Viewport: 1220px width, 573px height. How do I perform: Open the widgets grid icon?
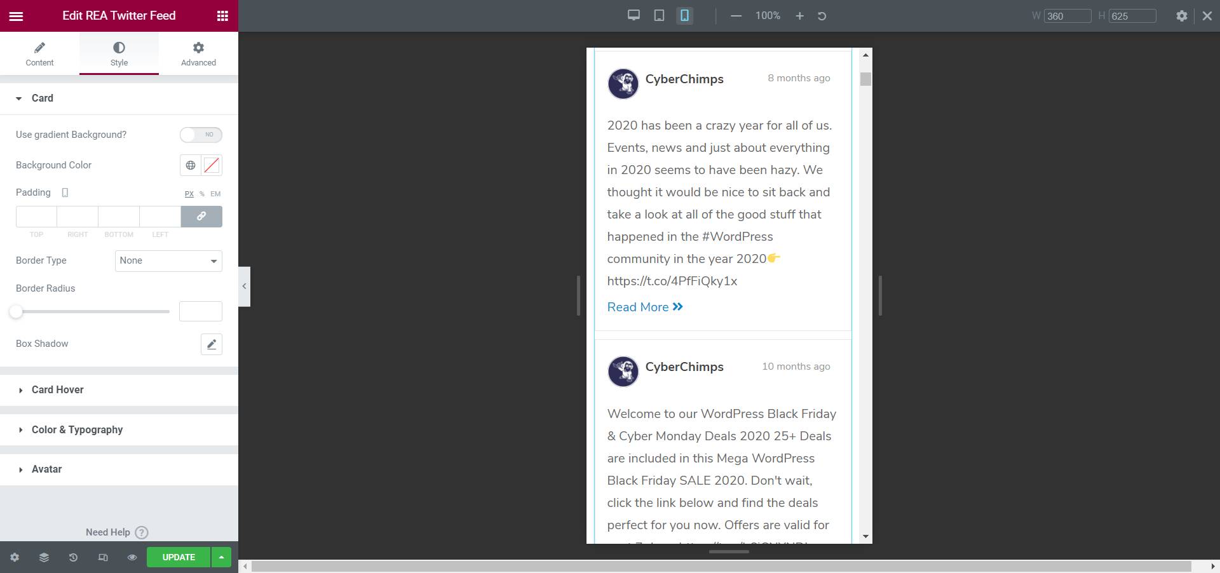tap(222, 16)
